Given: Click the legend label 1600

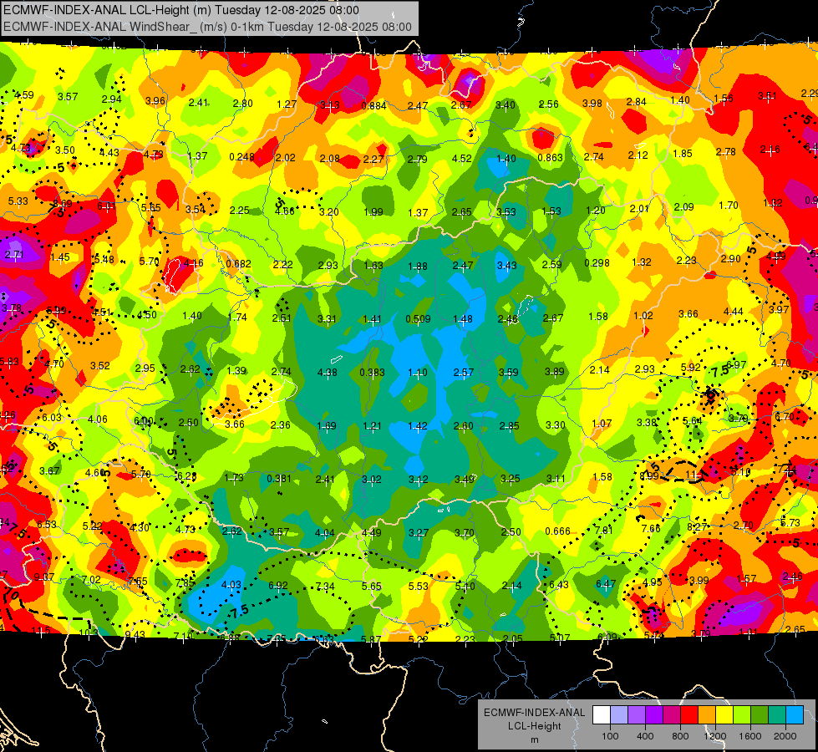Looking at the screenshot, I should 750,736.
